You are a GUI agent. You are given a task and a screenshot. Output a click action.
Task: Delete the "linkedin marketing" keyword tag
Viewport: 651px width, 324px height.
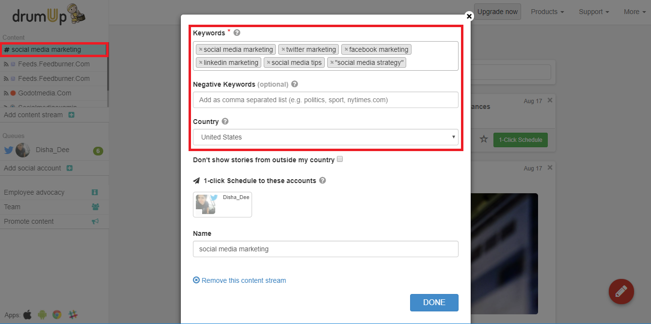pyautogui.click(x=201, y=62)
